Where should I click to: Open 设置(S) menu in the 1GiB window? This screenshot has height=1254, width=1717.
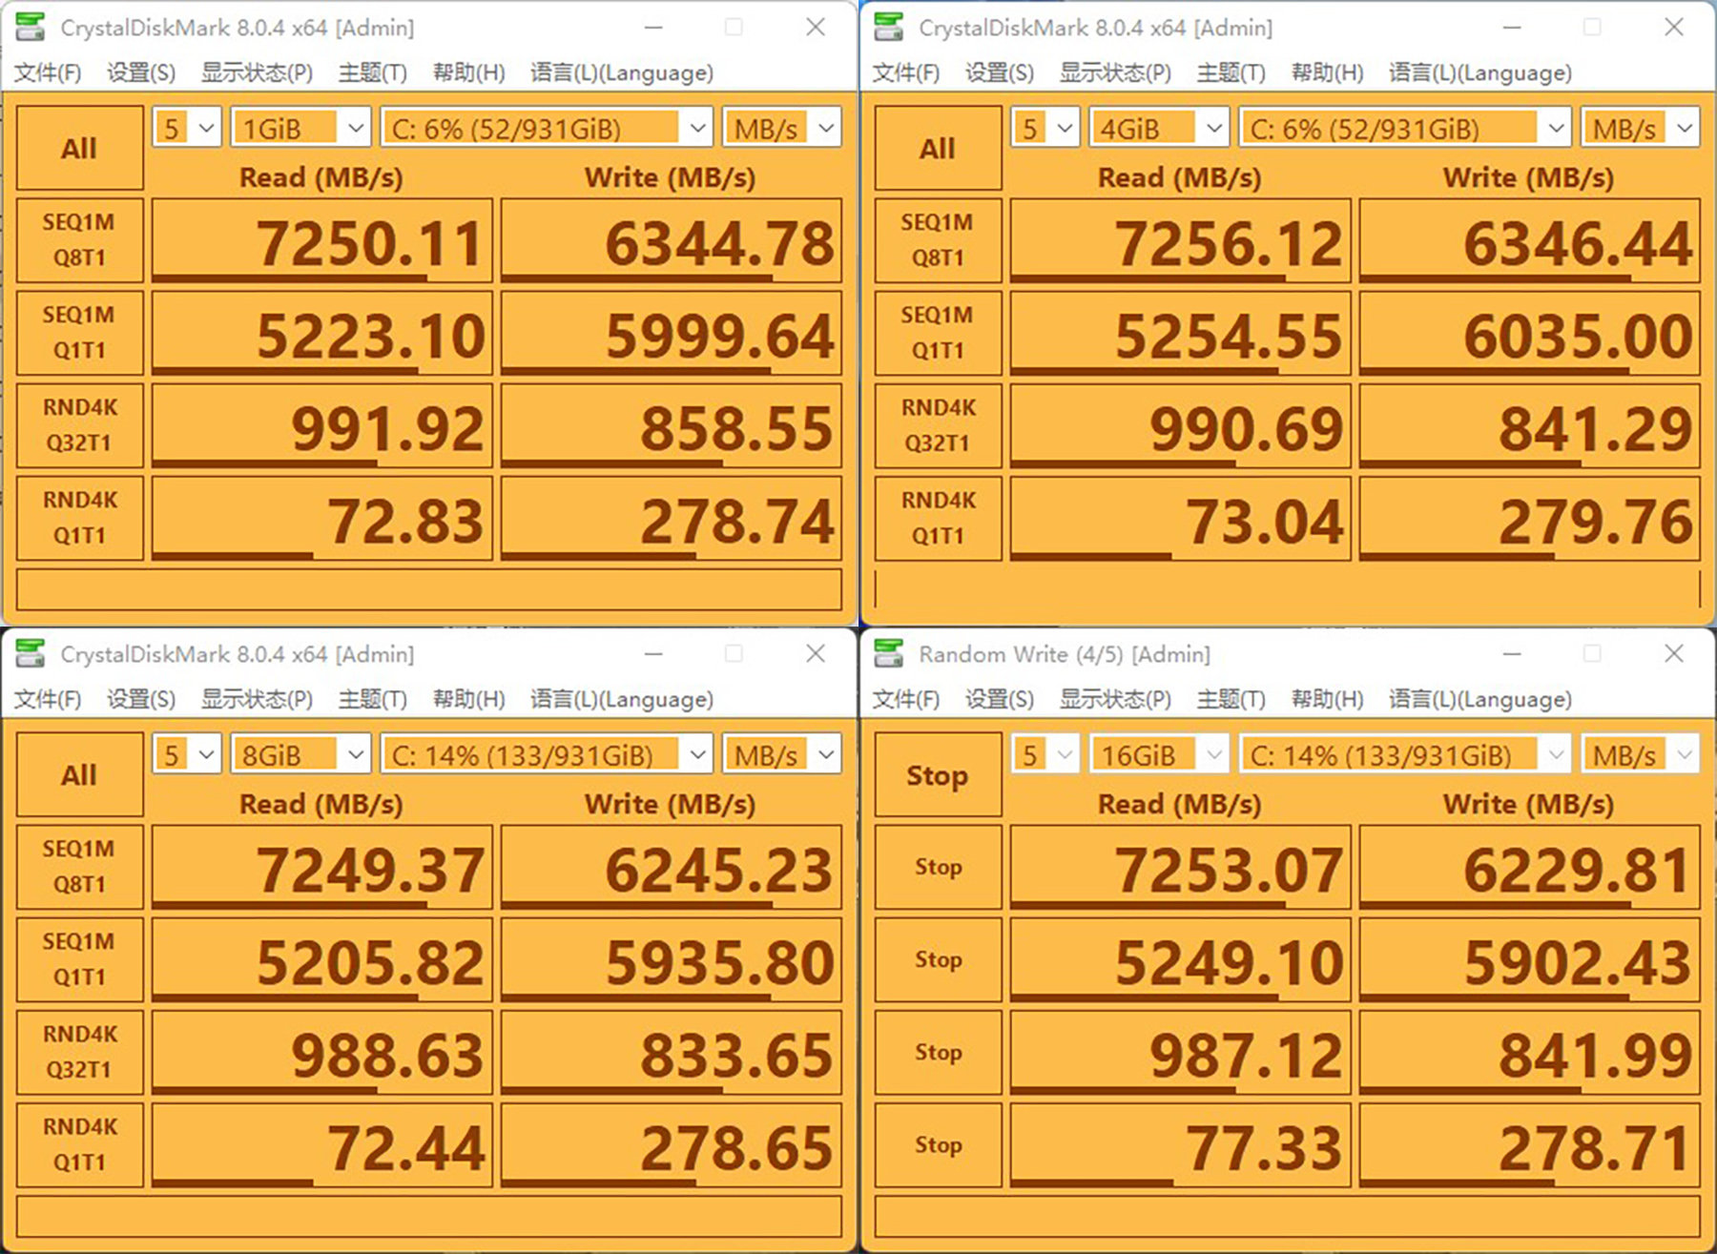point(141,72)
